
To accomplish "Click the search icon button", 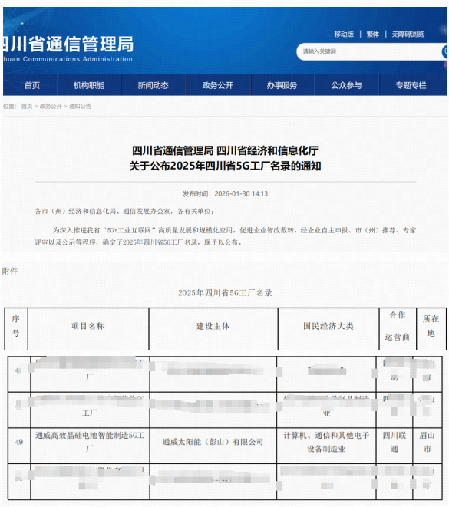I will [x=445, y=51].
